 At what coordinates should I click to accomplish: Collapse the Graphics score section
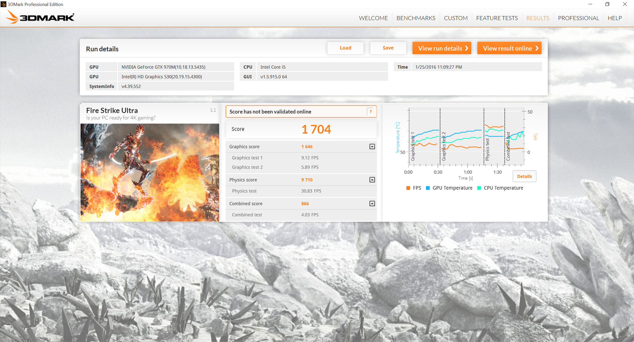coord(372,146)
